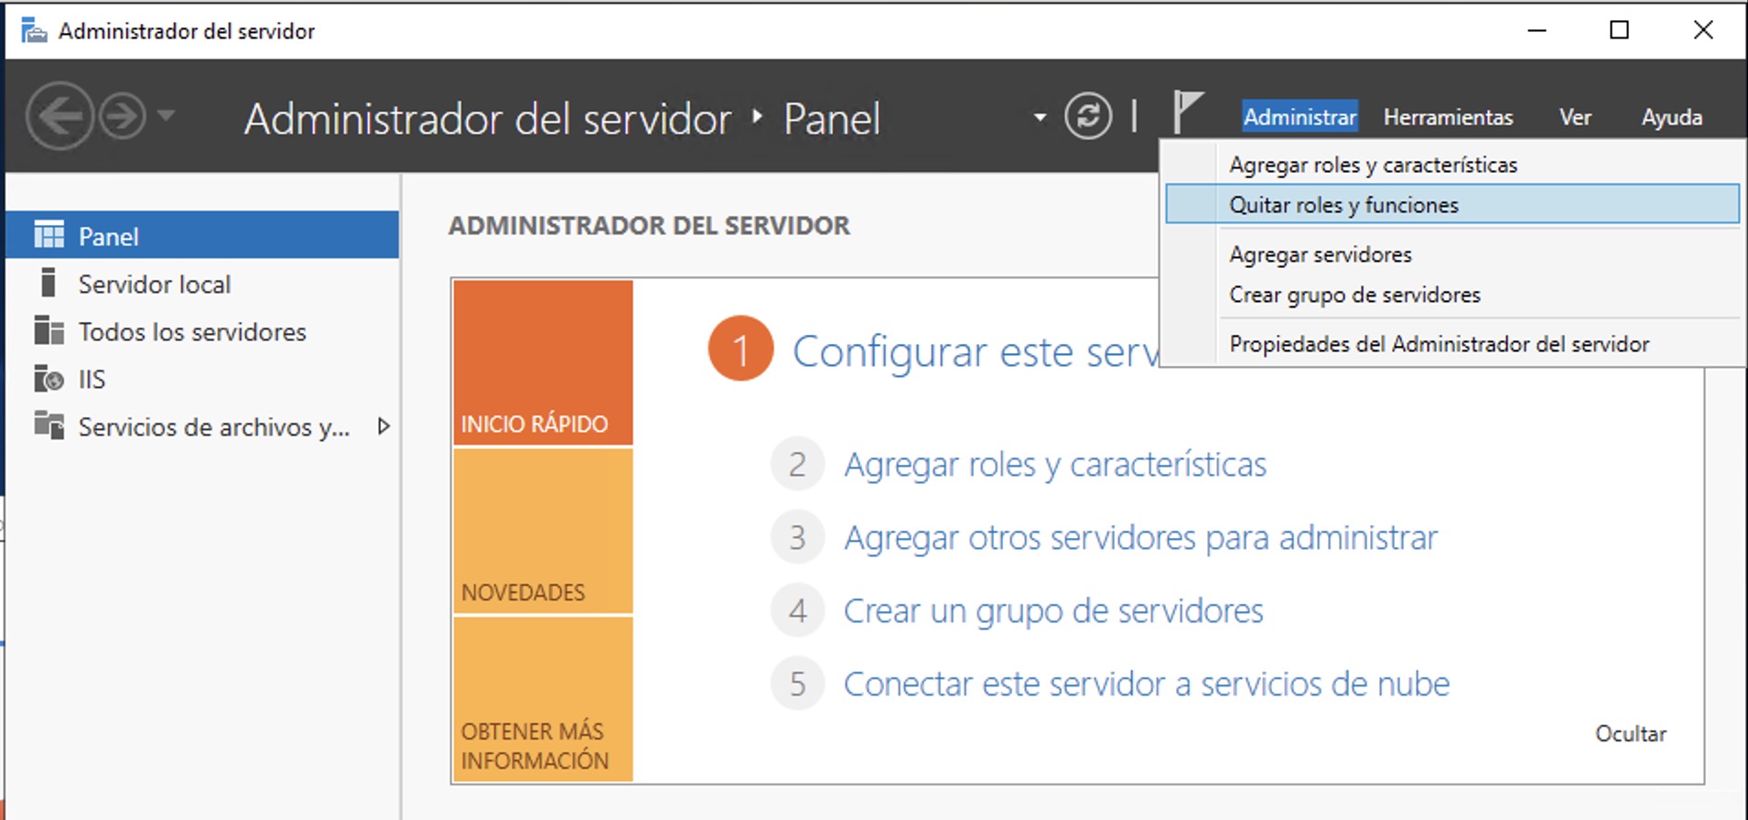Open the Ver menu
The image size is (1748, 820).
tap(1575, 117)
